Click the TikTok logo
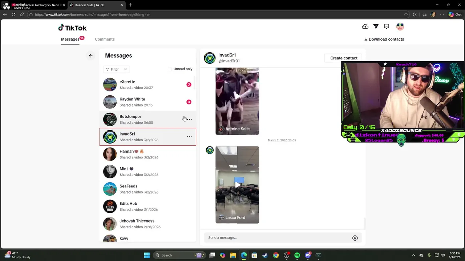 72,28
